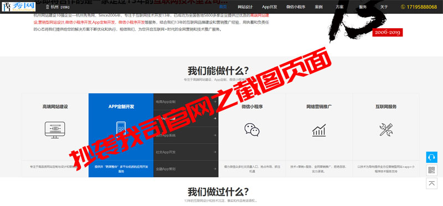
Task: Open the 关于 nav item
Action: click(x=384, y=7)
